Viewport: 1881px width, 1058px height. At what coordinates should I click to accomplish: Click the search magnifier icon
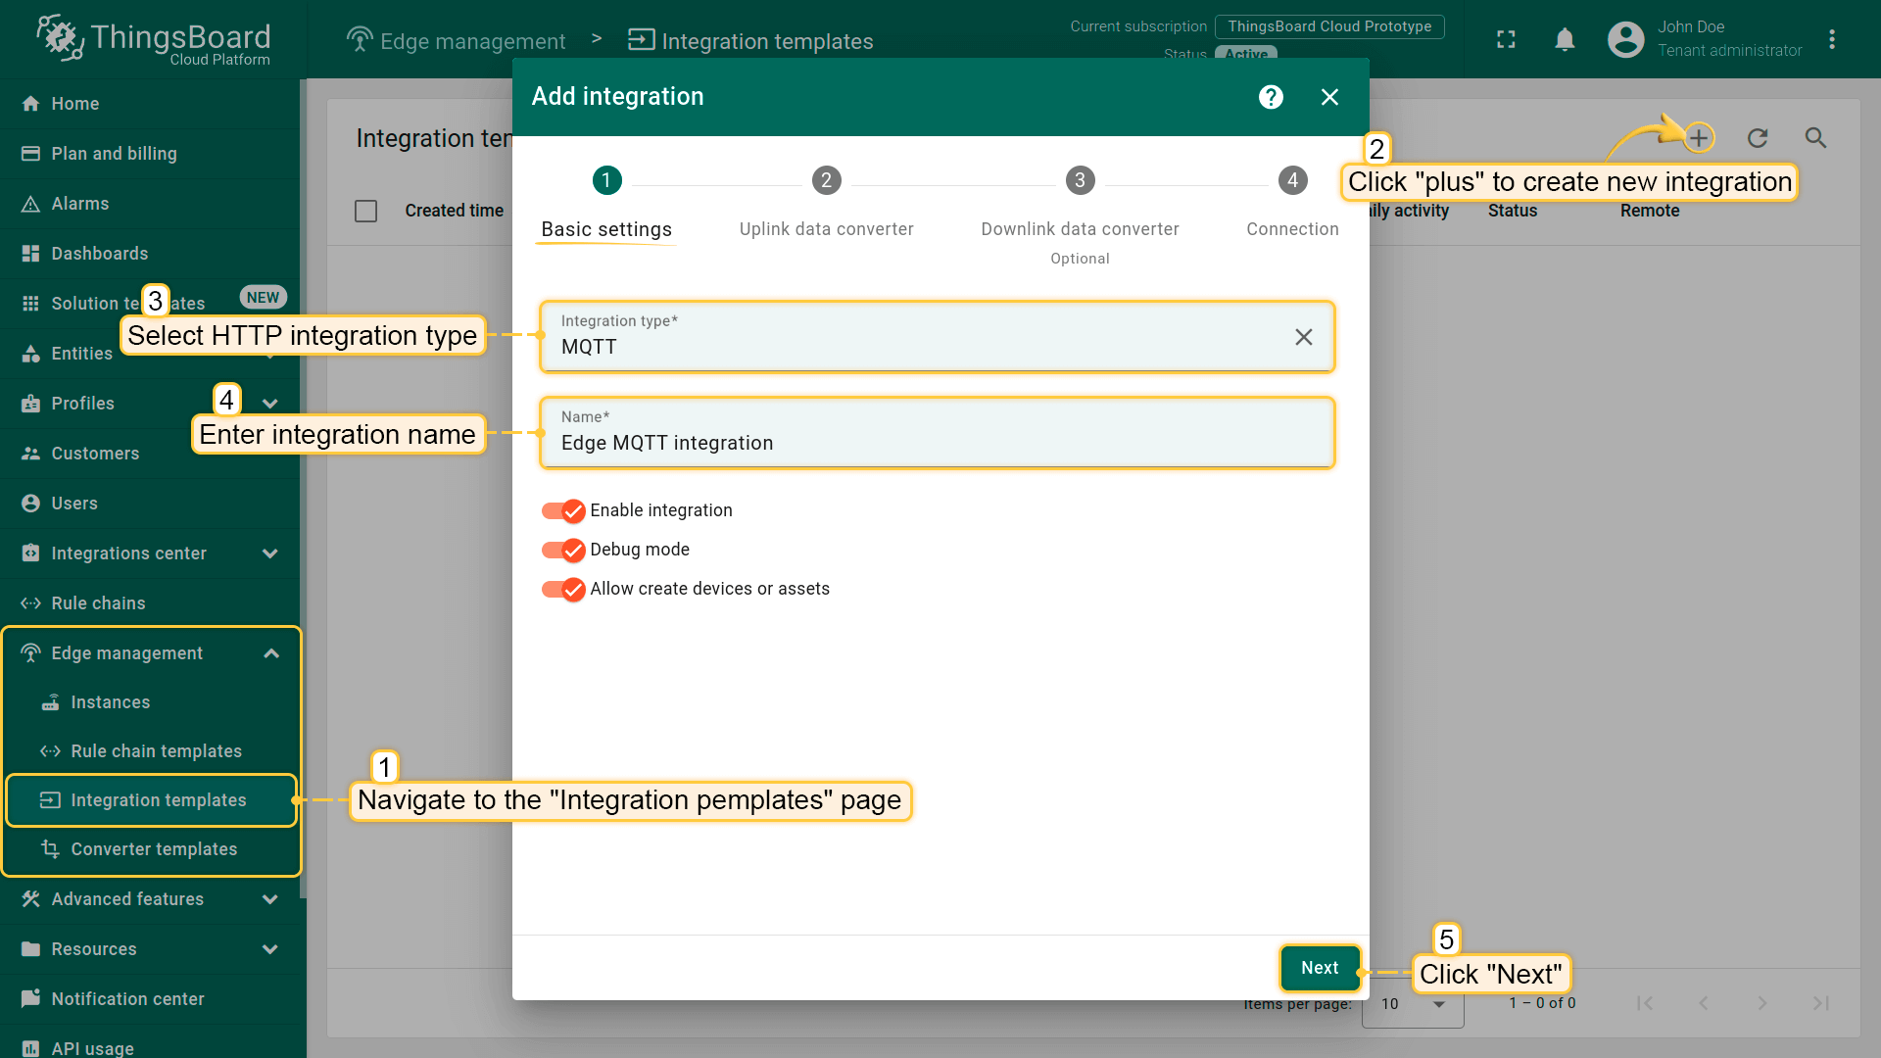[1815, 138]
